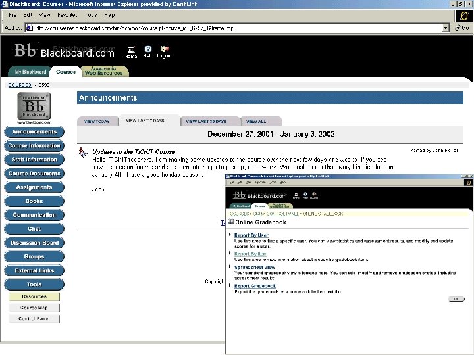Image resolution: width=474 pixels, height=355 pixels.
Task: Open the Favorites menu in main window
Action: point(67,15)
